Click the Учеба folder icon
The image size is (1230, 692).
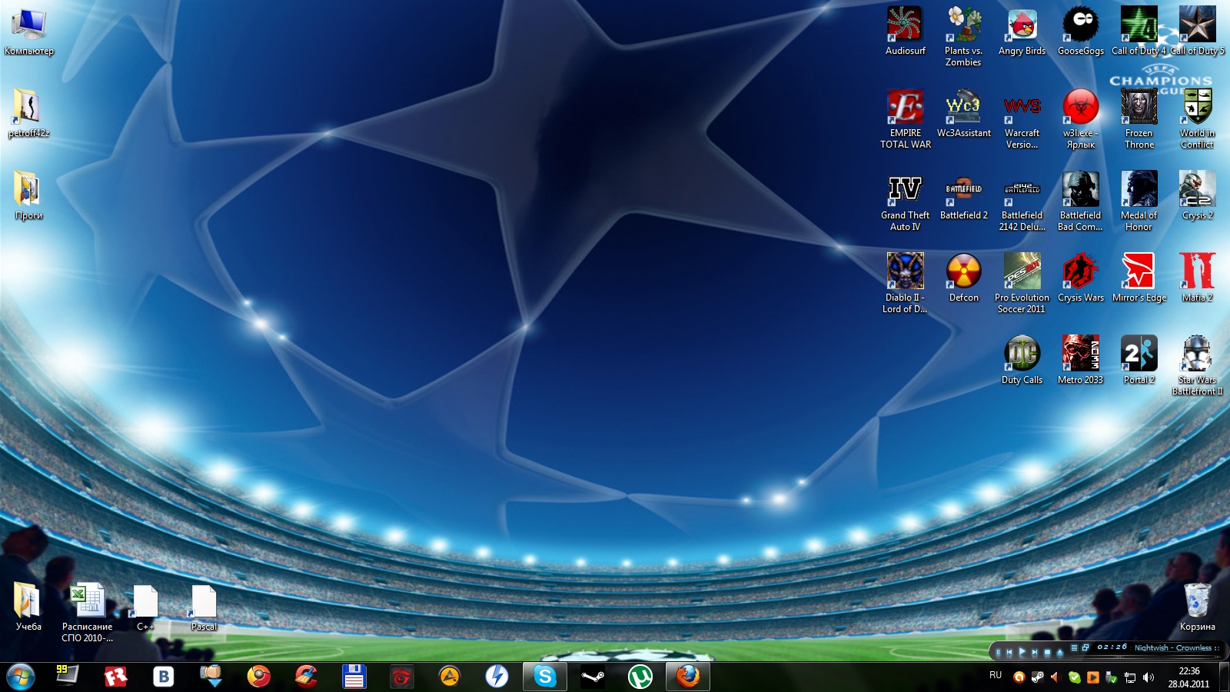tap(28, 607)
